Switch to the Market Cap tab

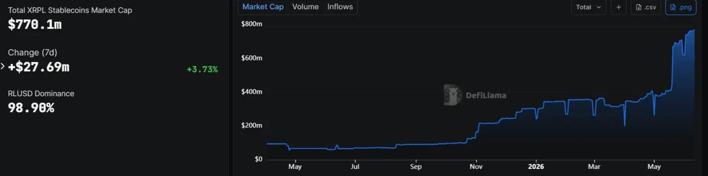263,7
